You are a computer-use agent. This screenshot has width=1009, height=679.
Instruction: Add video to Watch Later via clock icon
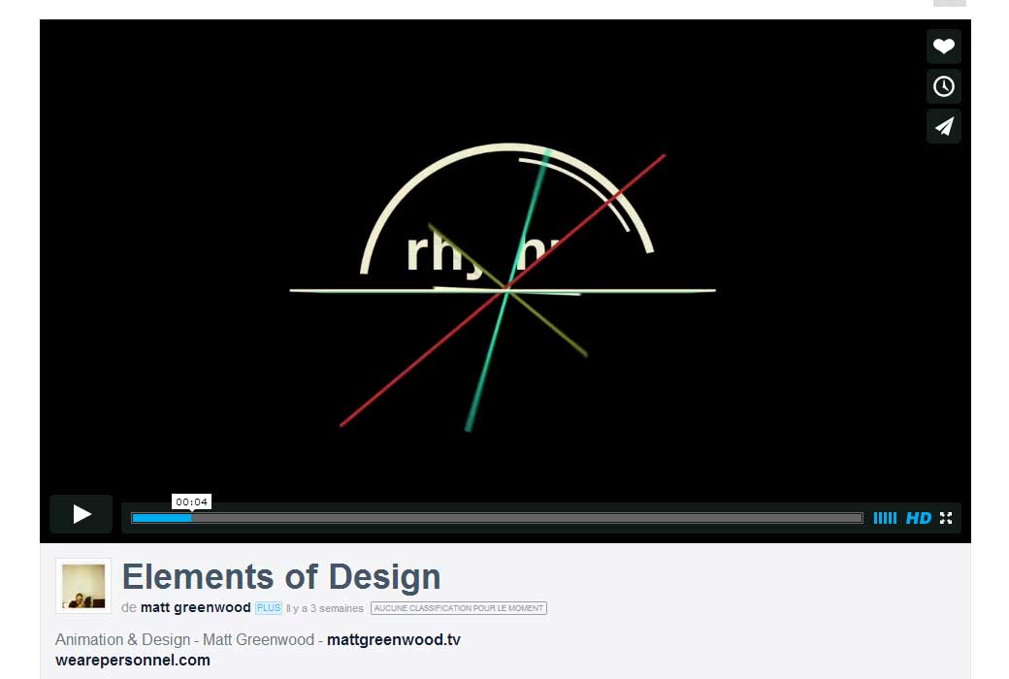(943, 86)
